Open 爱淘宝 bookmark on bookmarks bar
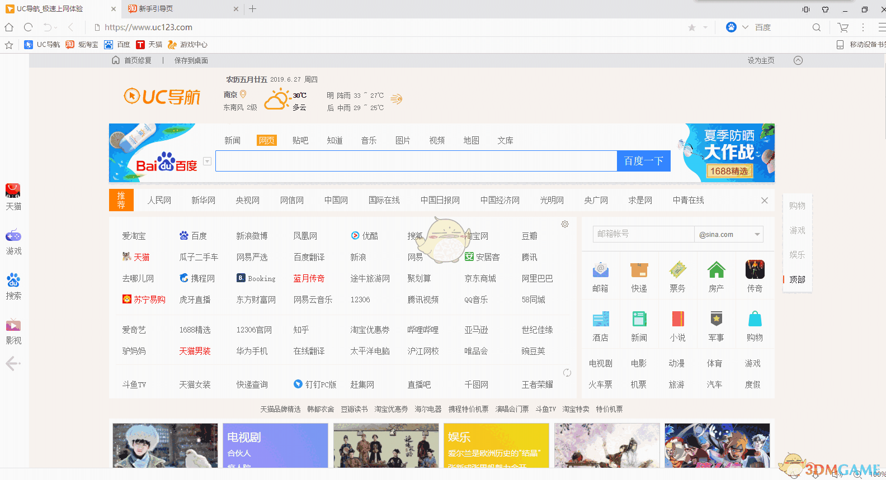The image size is (886, 480). tap(82, 45)
